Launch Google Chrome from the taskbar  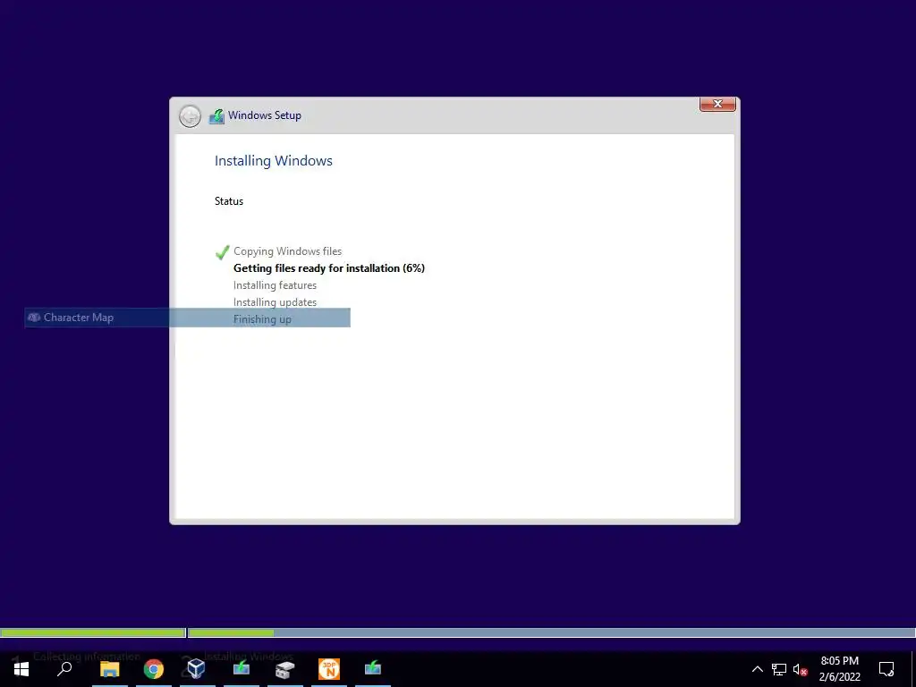tap(154, 669)
